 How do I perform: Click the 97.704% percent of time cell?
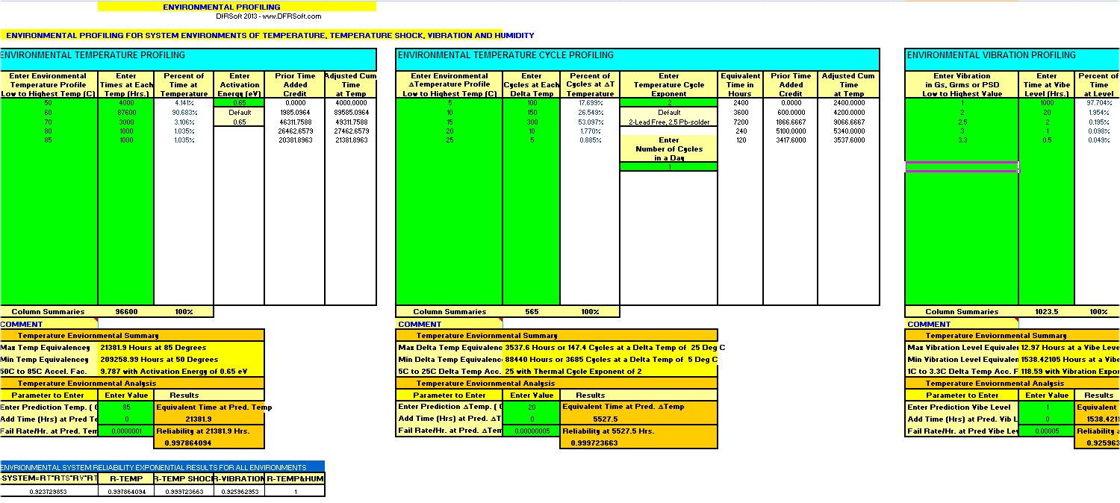tap(1098, 103)
